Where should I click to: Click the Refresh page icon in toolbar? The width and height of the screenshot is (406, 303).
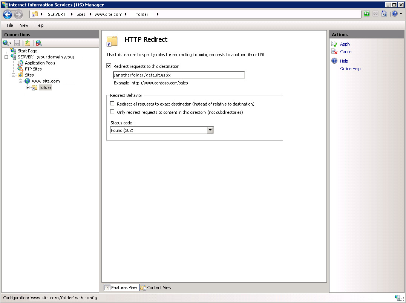coord(367,14)
